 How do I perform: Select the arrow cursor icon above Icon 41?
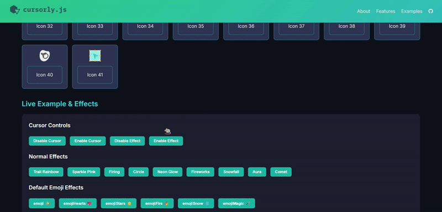pyautogui.click(x=95, y=55)
